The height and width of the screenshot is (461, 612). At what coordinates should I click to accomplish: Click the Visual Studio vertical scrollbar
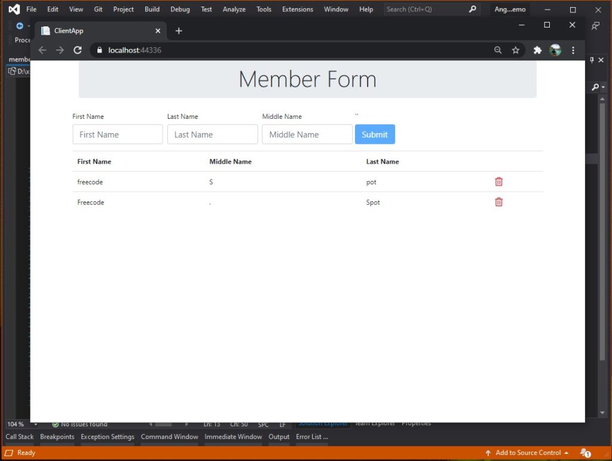tap(602, 232)
